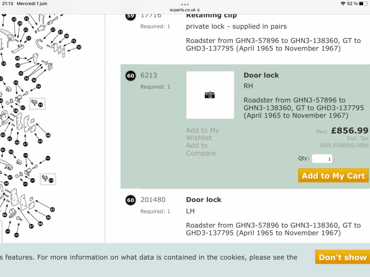Open the Door lock LH product title
The image size is (370, 277).
click(204, 200)
